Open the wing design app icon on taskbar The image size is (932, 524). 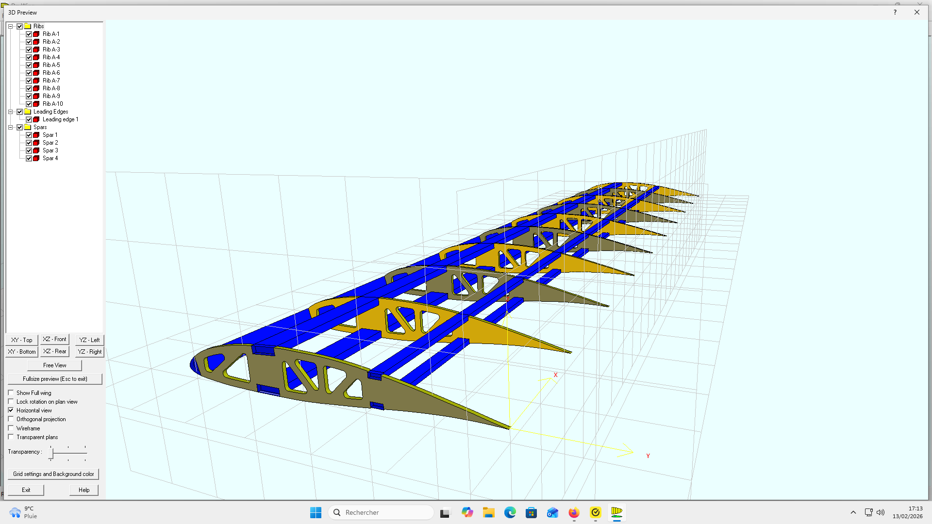(x=616, y=512)
